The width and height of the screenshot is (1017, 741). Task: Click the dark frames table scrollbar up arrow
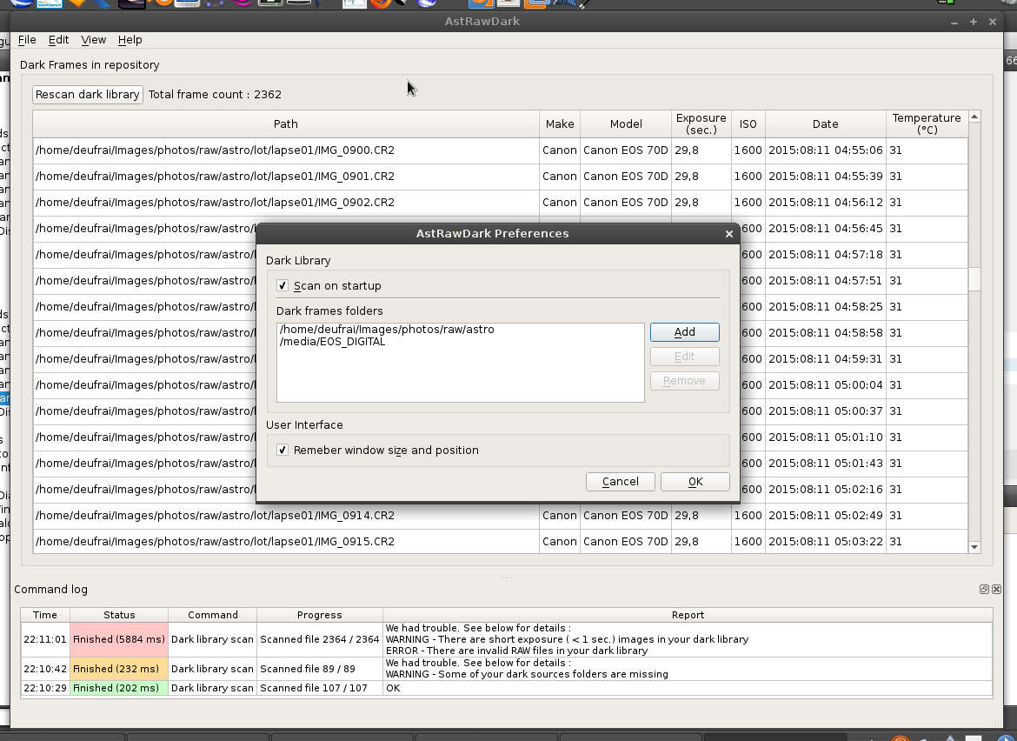(974, 117)
